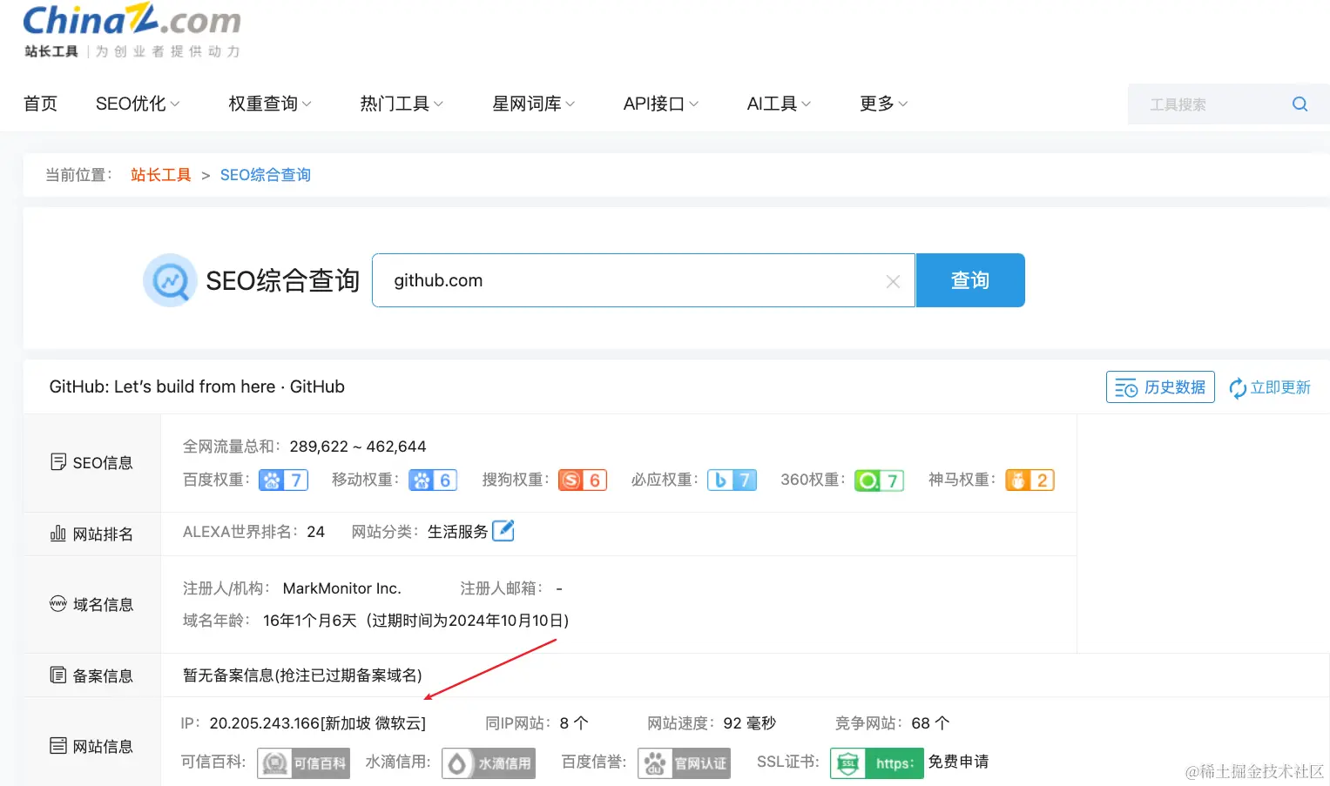Open 历史数据 history data button
1330x786 pixels.
1160,387
